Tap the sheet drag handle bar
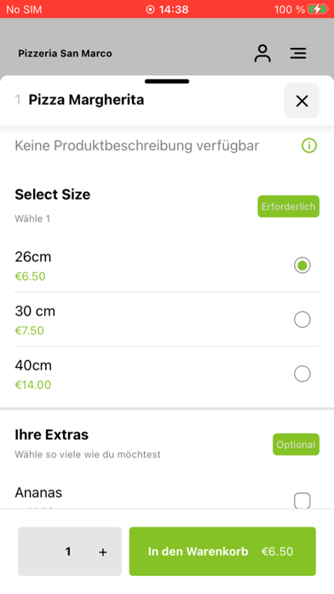 click(167, 81)
